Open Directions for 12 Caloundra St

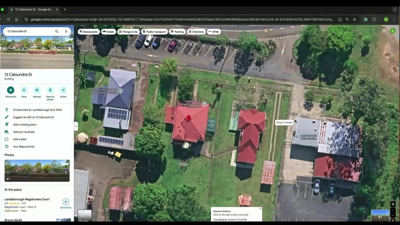pyautogui.click(x=11, y=92)
